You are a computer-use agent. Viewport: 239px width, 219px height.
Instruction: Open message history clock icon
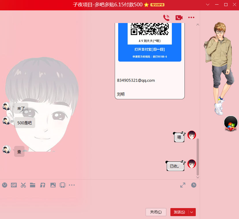point(194,185)
